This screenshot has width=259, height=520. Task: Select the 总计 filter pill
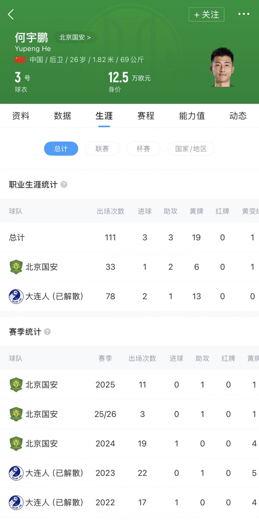[61, 149]
